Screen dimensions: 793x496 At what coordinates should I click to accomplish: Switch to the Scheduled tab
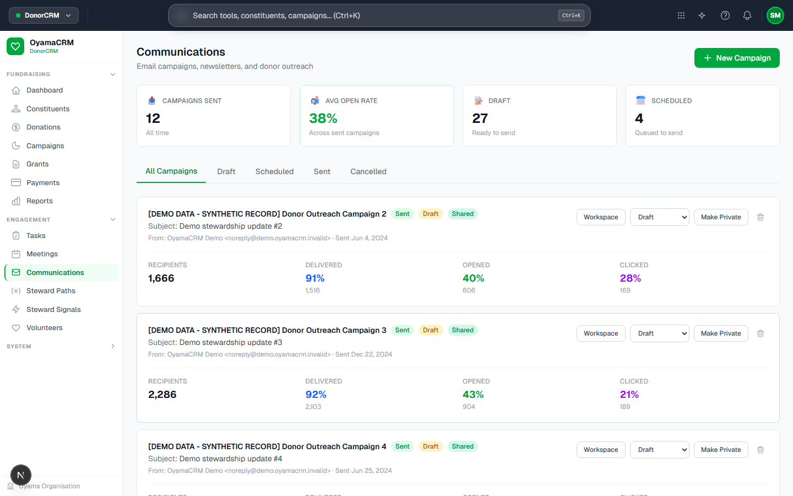pos(275,171)
